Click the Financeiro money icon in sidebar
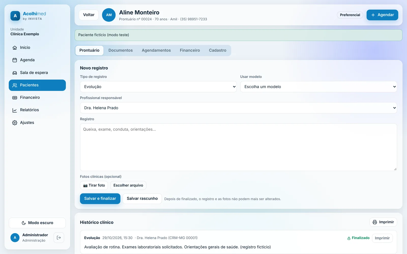Image resolution: width=407 pixels, height=254 pixels. 15,98
